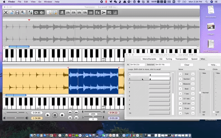The height and width of the screenshot is (138, 221).
Task: Toggle the scroll-to-left arrow toolbar icon
Action: click(x=42, y=12)
